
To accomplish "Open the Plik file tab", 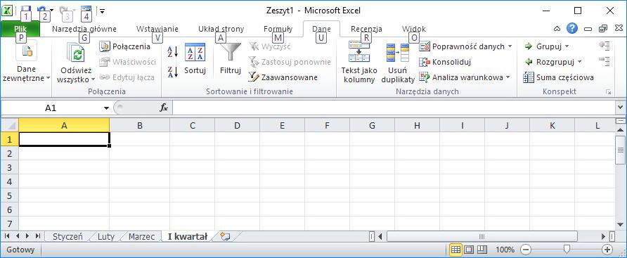I will click(20, 29).
